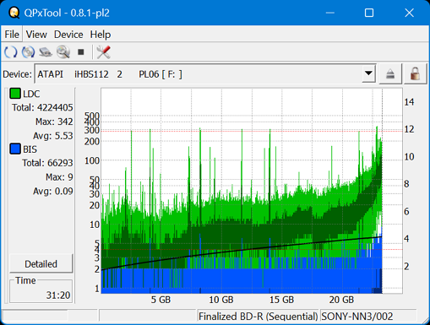Click the load media info disc icon
Image resolution: width=430 pixels, height=325 pixels.
point(28,52)
